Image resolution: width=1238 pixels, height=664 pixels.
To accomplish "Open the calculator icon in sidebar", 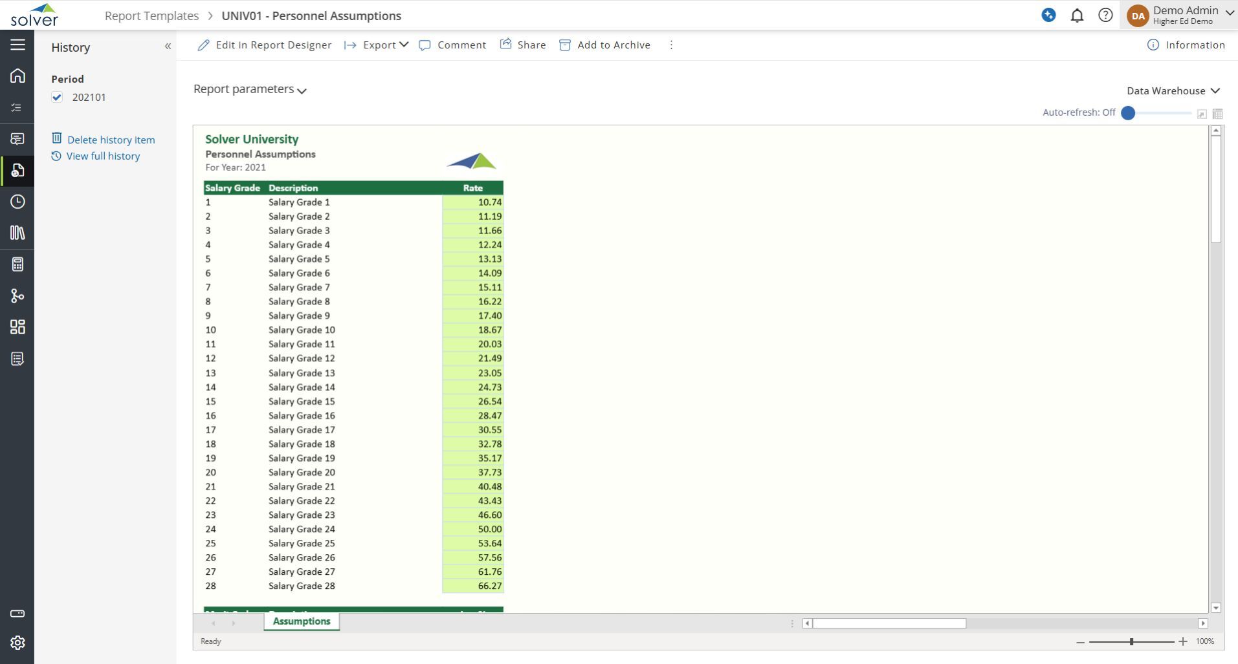I will tap(17, 264).
